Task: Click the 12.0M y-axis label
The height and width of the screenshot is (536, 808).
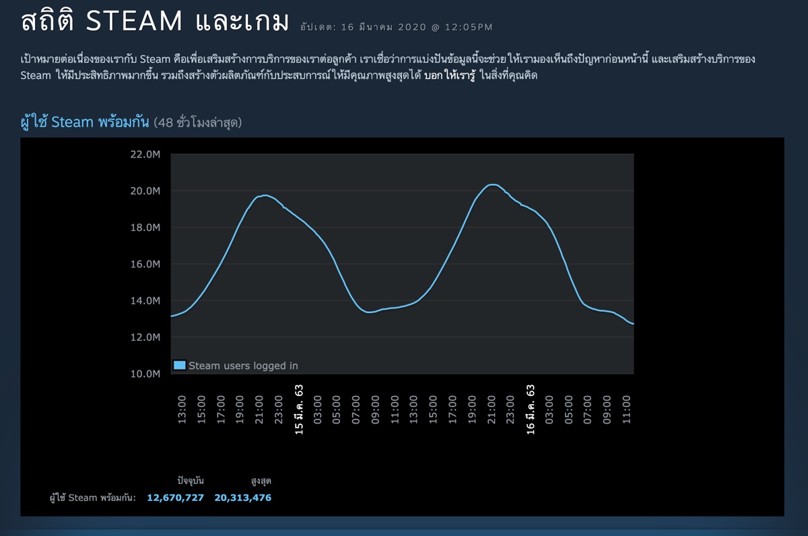Action: (144, 337)
